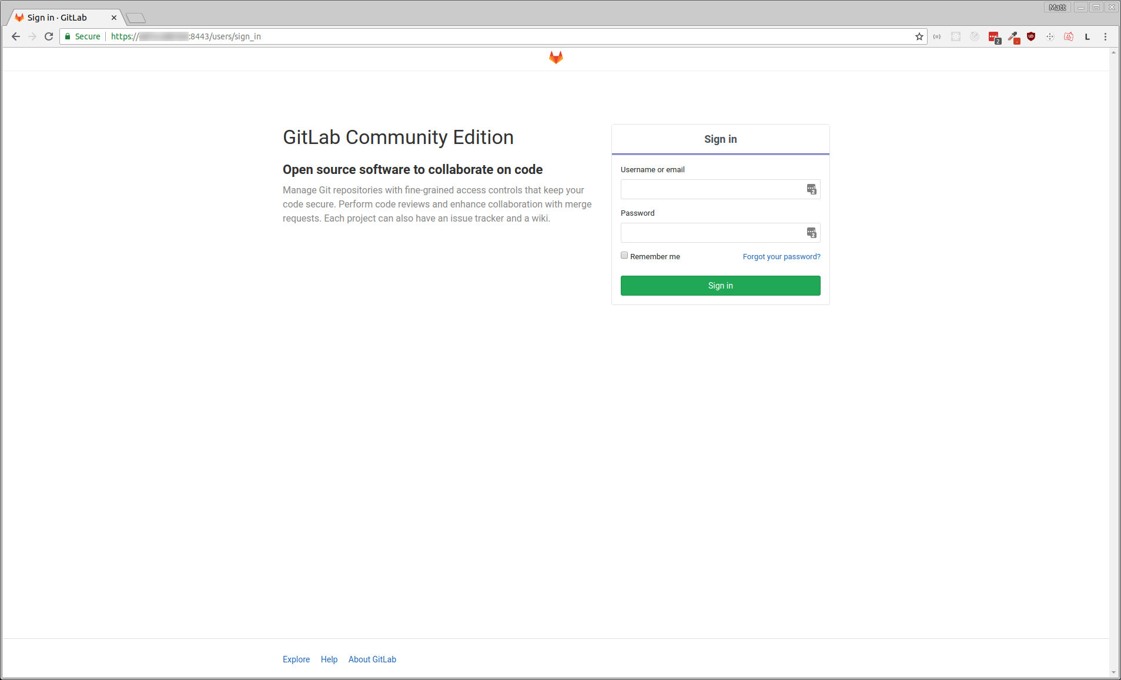Click password manager icon in username field
The height and width of the screenshot is (680, 1121).
(x=811, y=189)
